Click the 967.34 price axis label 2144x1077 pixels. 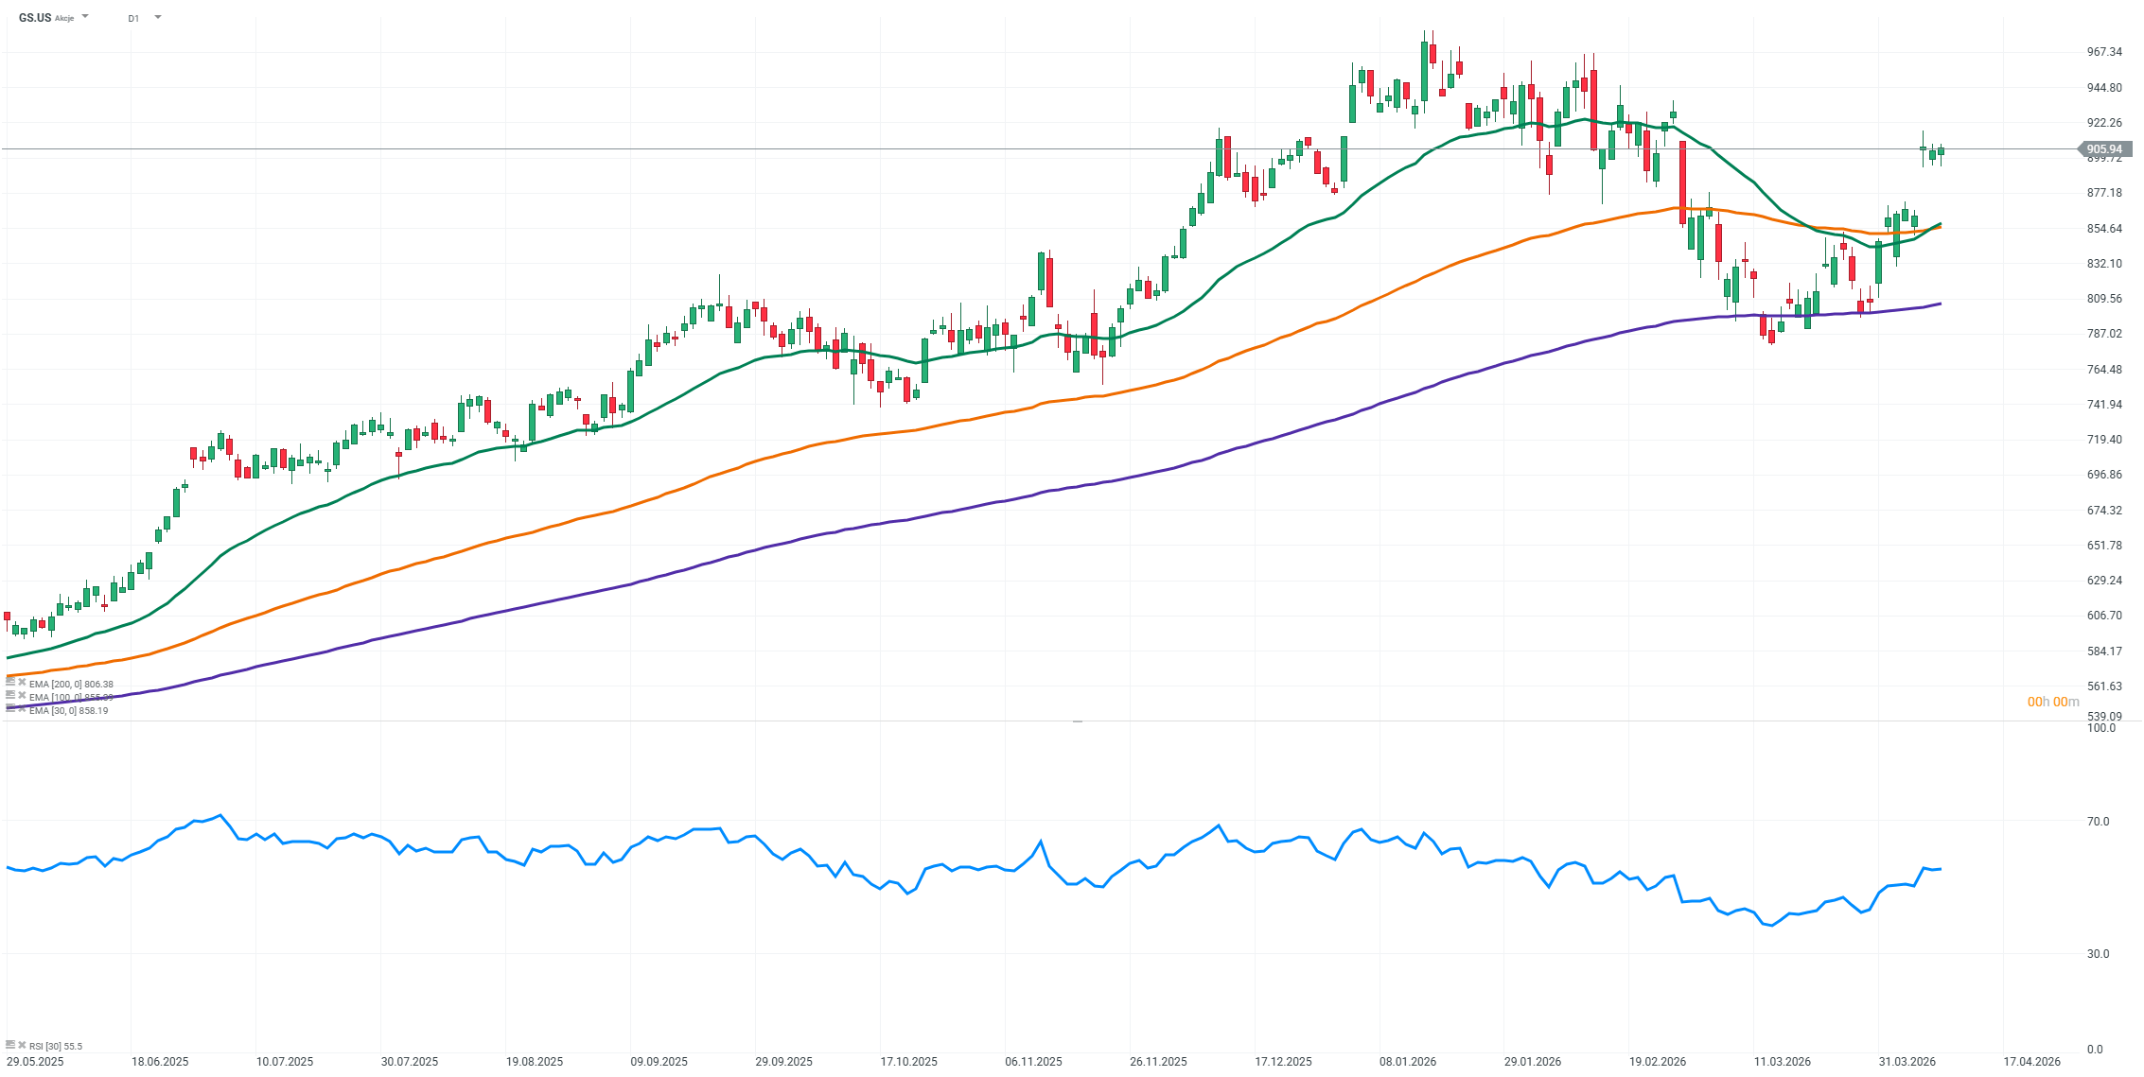click(x=2103, y=52)
